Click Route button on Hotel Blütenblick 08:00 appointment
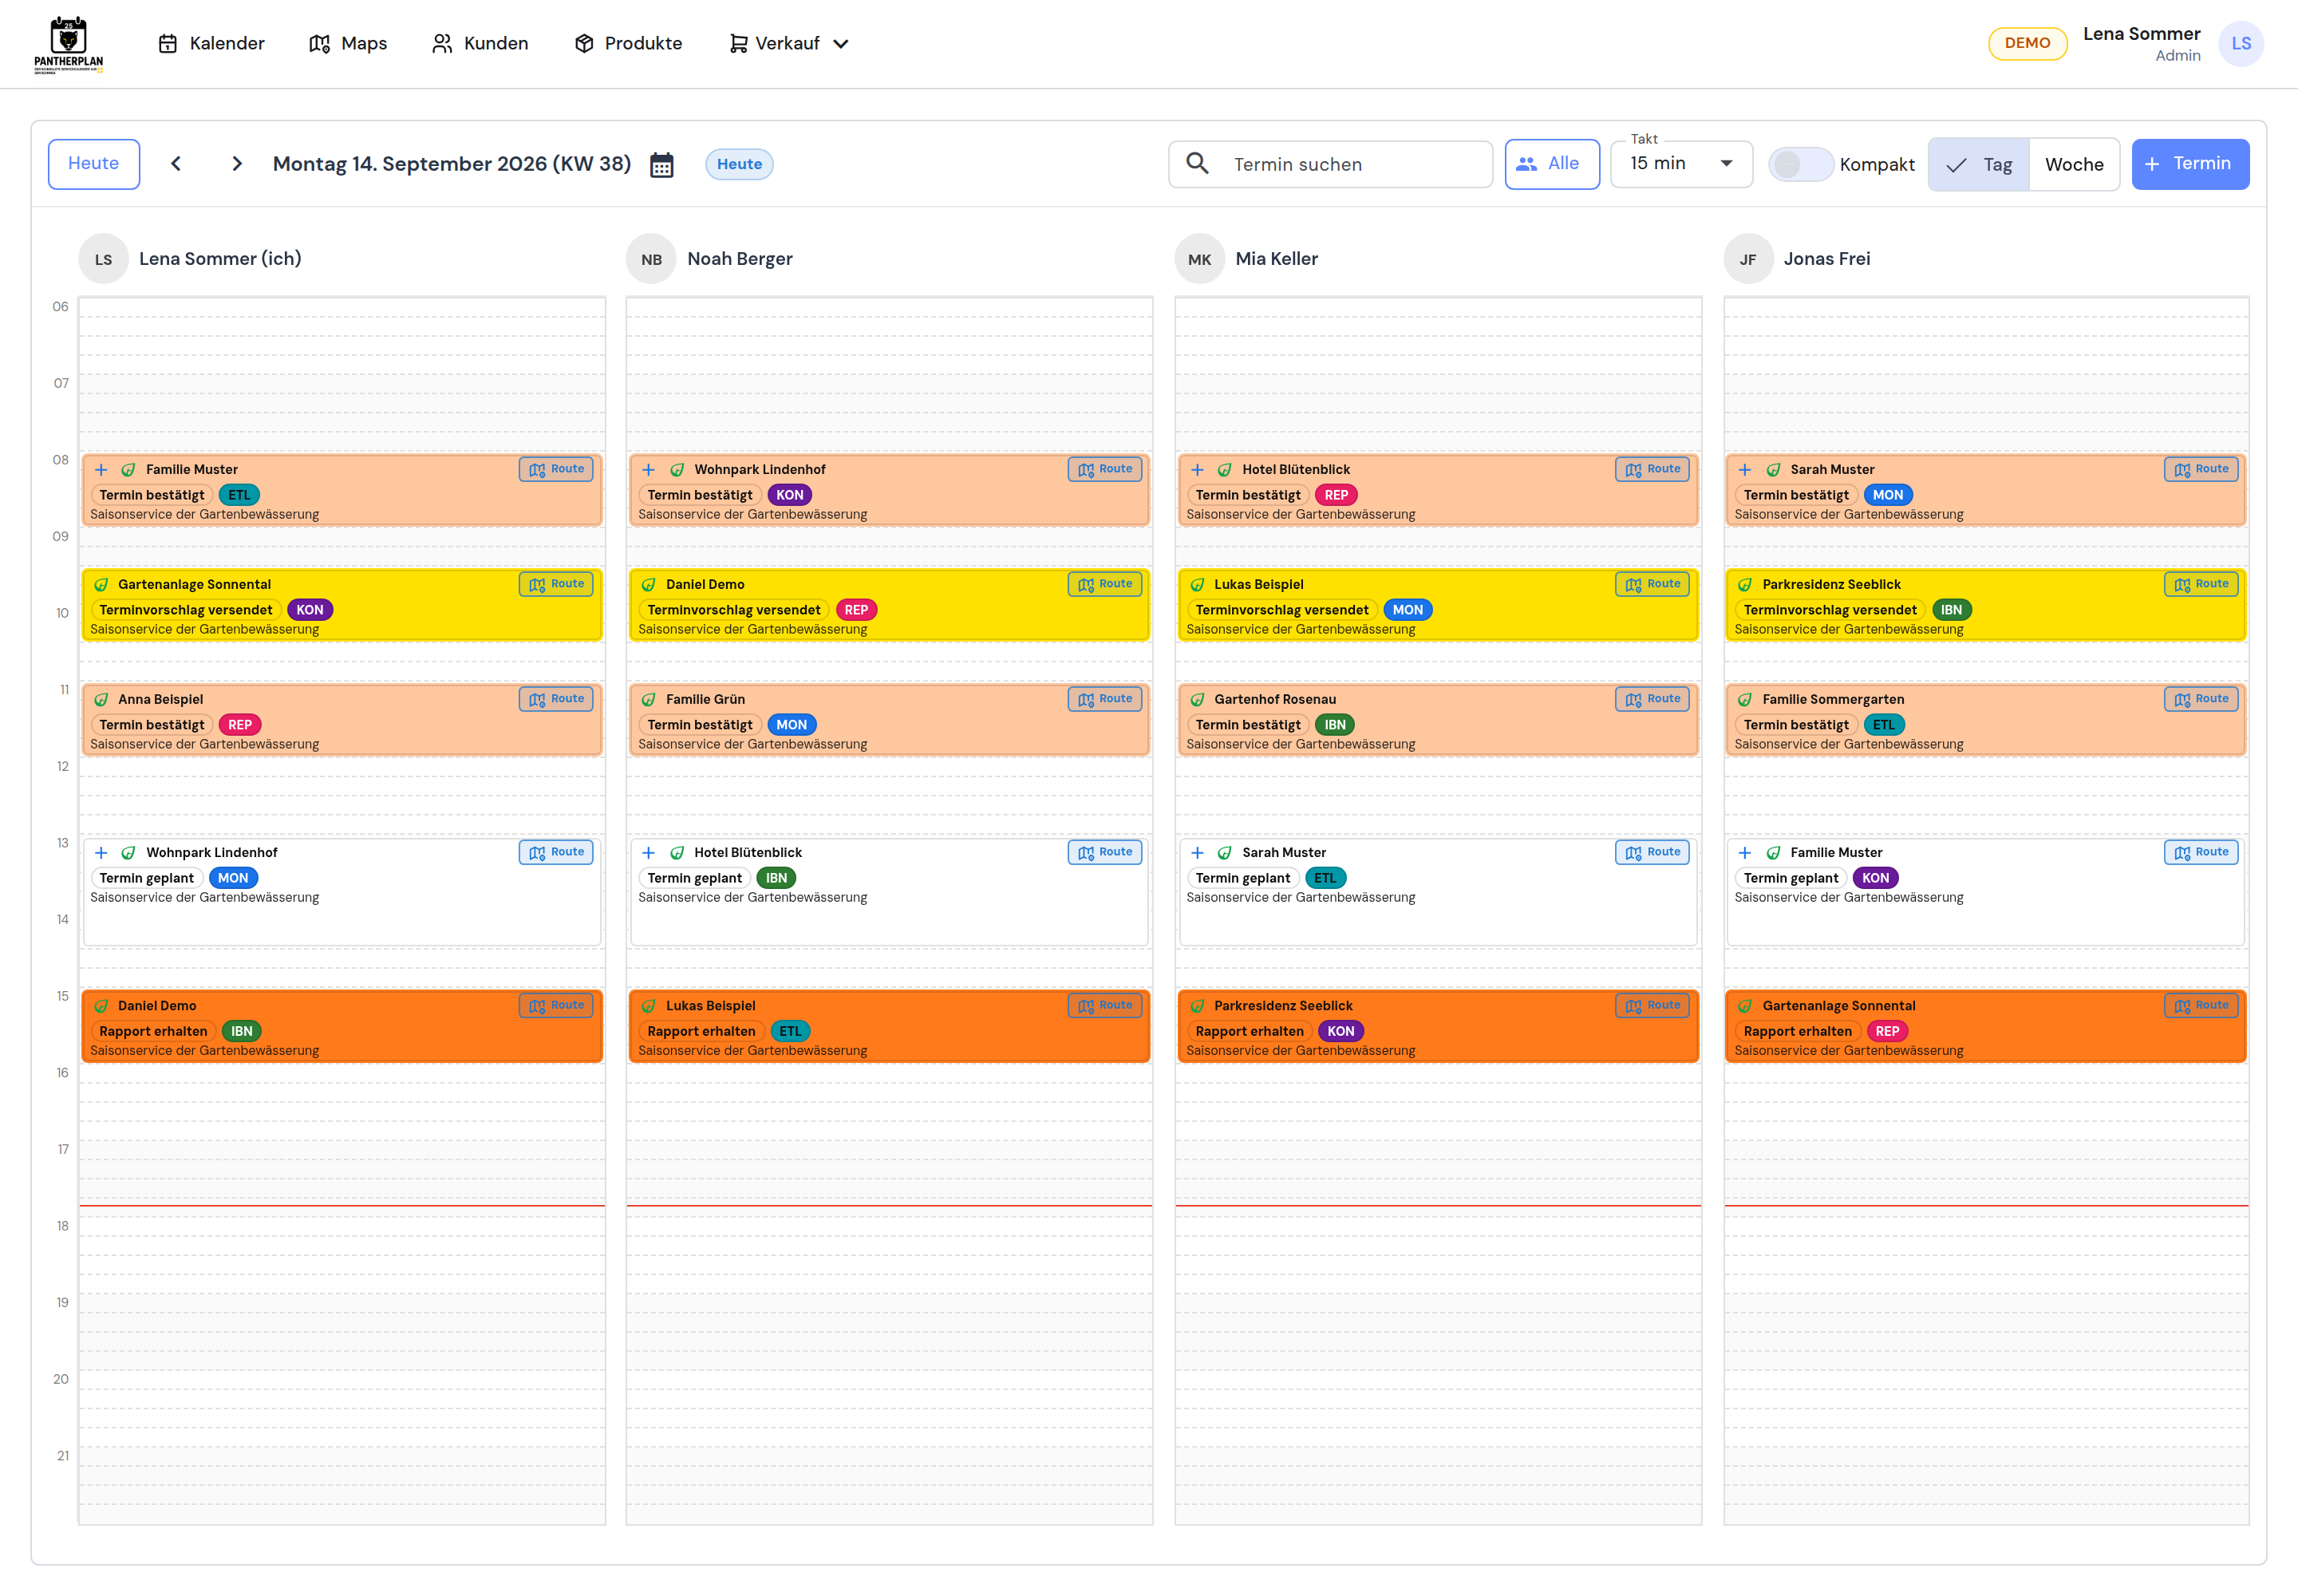Image resolution: width=2298 pixels, height=1596 pixels. pos(1652,469)
